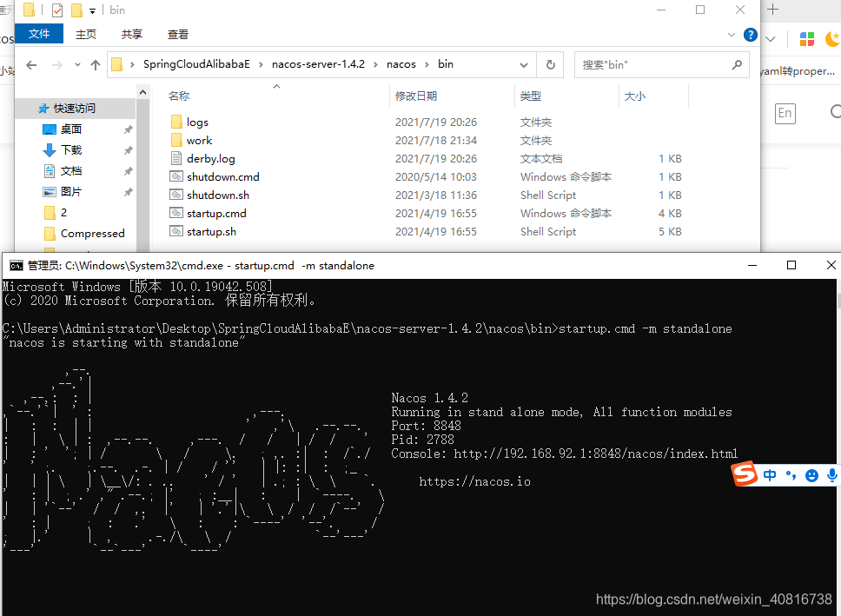The height and width of the screenshot is (616, 841).
Task: Expand the Explorer ribbon chevron
Action: click(x=731, y=35)
